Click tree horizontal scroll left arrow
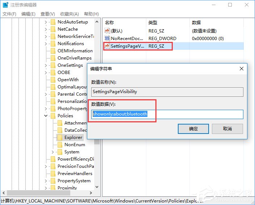 pos(4,193)
